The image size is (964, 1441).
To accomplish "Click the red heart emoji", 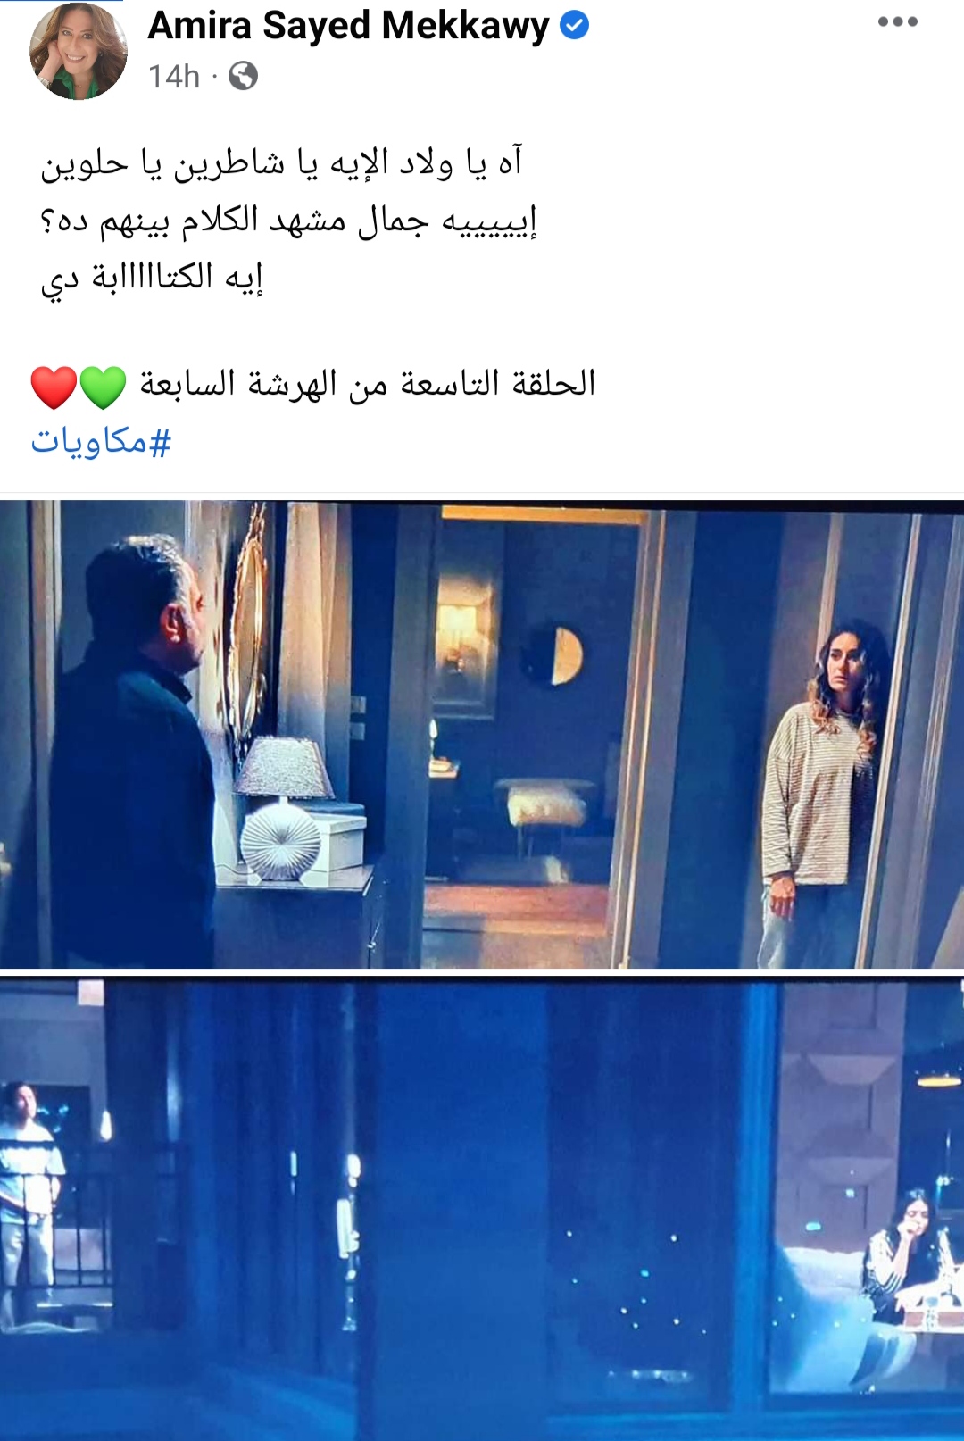I will tap(54, 387).
